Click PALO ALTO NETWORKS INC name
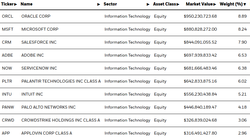The image size is (250, 138). coord(48,107)
